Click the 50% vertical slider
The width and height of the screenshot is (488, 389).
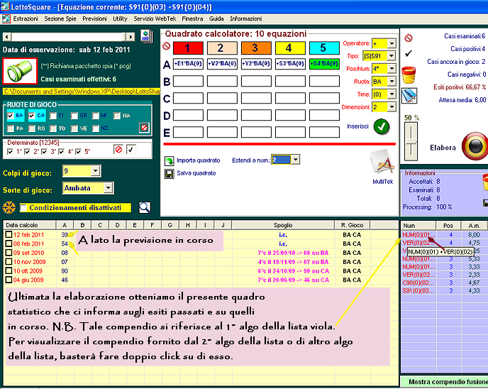pos(411,141)
